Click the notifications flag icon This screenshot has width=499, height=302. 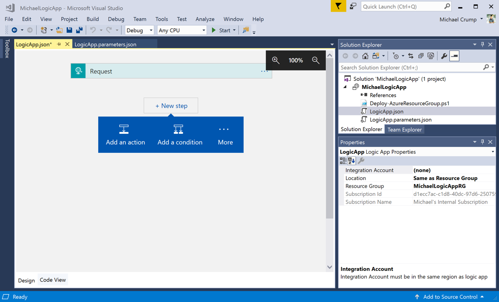[x=338, y=6]
